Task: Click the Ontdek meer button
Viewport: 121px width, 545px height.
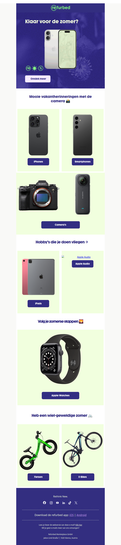Action: (38, 79)
